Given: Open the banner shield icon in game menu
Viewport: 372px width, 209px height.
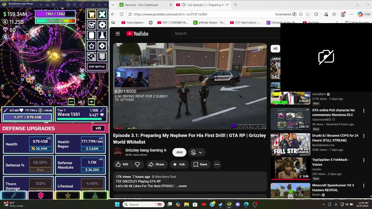Looking at the screenshot, I should [102, 56].
